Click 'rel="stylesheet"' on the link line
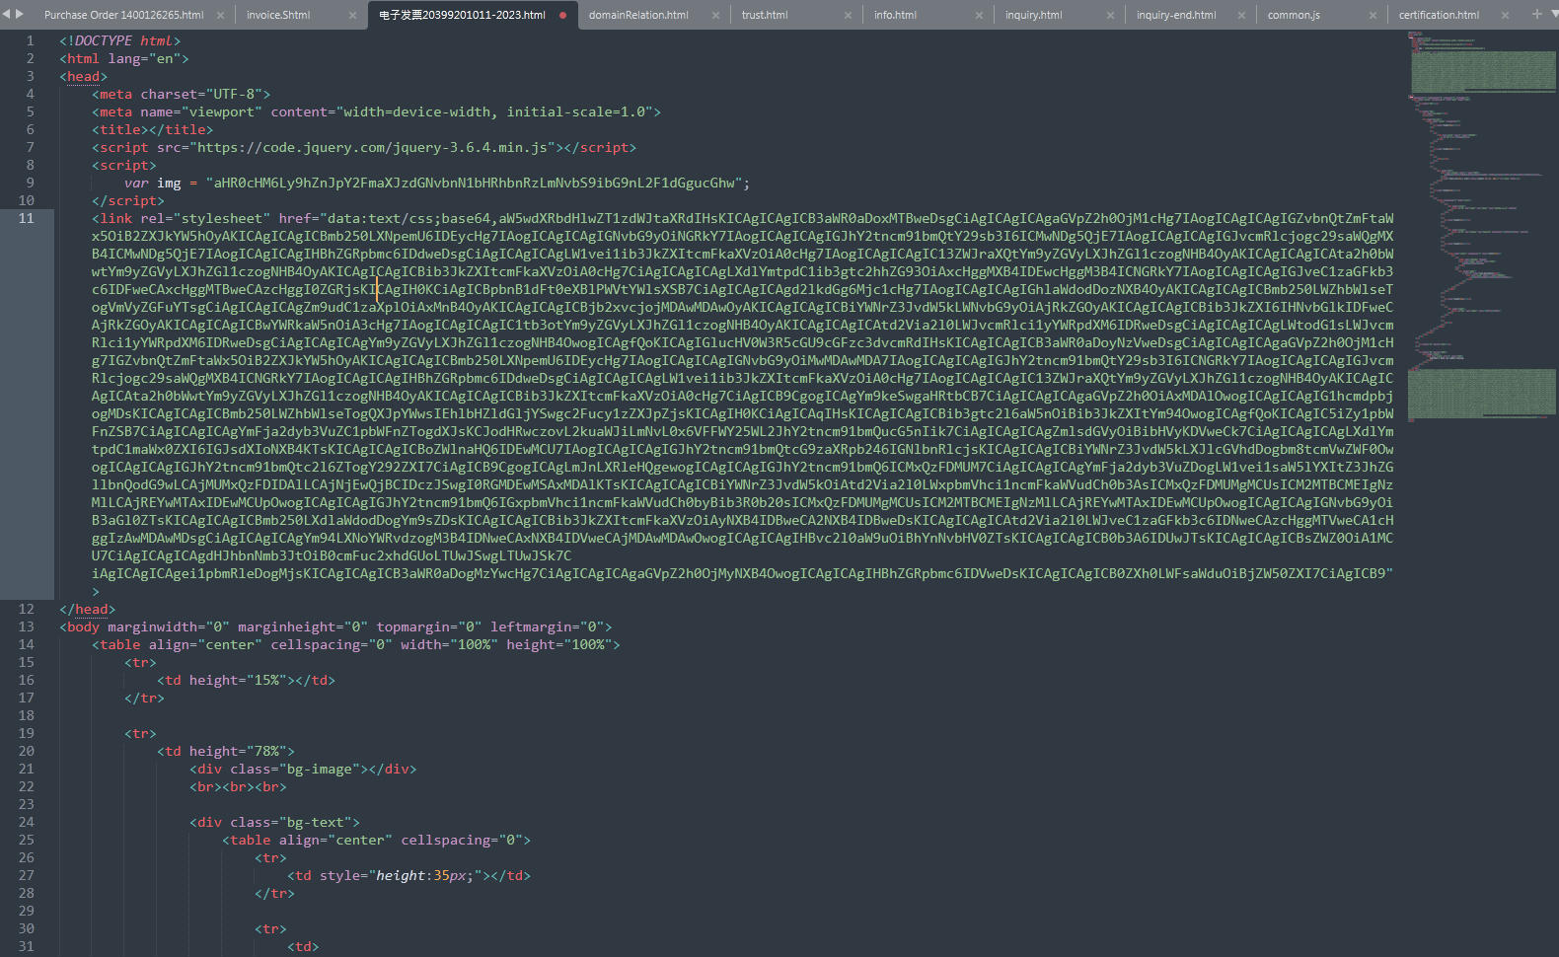Viewport: 1559px width, 957px height. pos(205,218)
